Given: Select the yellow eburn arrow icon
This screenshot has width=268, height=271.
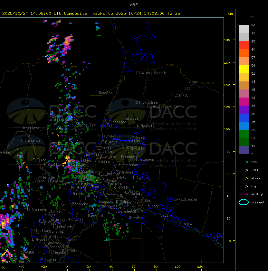Looking at the screenshot, I should tap(244, 178).
